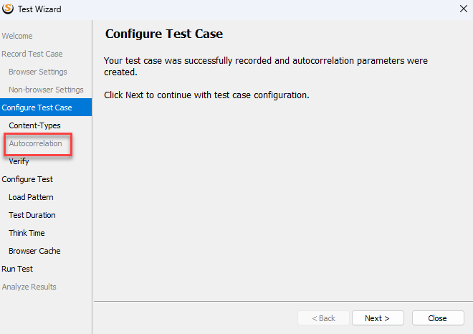Screen dimensions: 473x334
Task: Go to the Verify step
Action: pyautogui.click(x=19, y=161)
